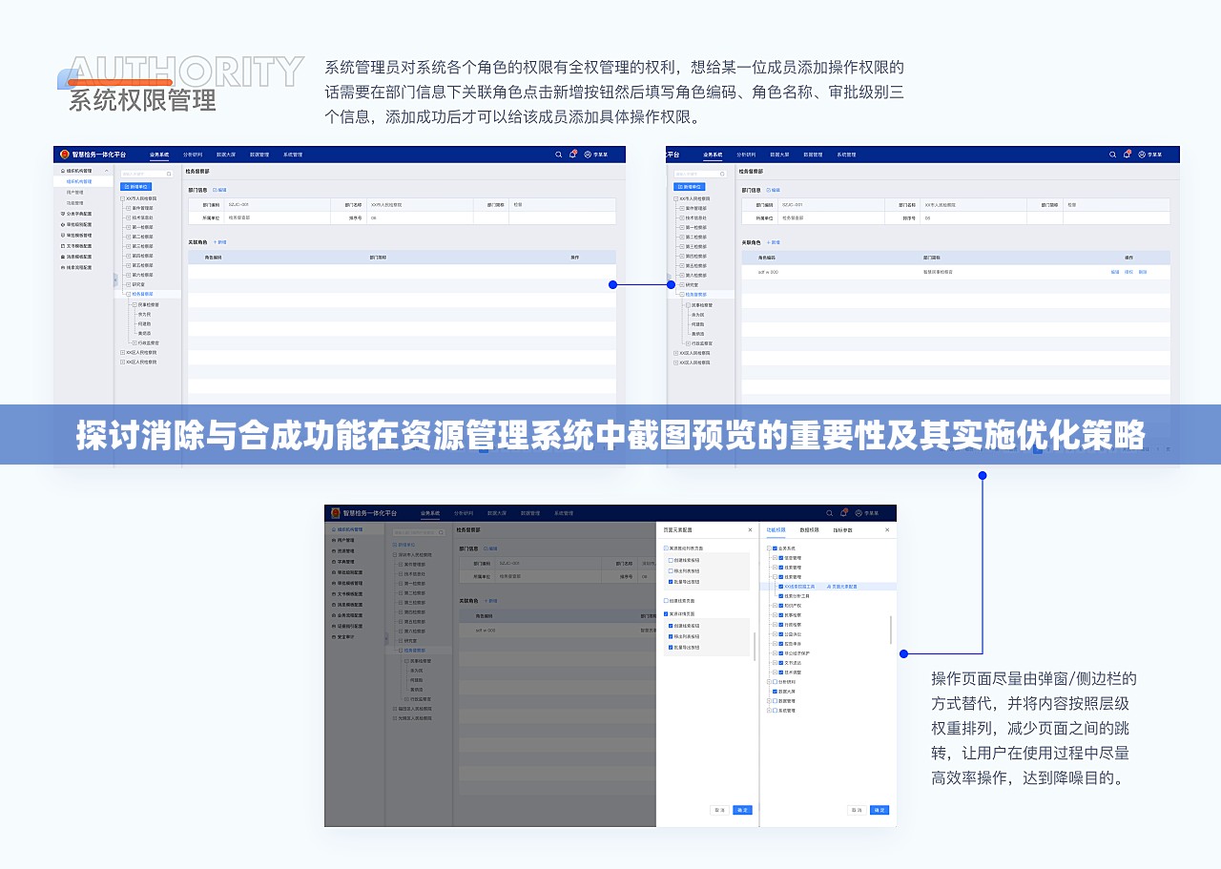Click the 智慧检务一体化平台 logo emblem
The image size is (1221, 869).
click(x=64, y=155)
